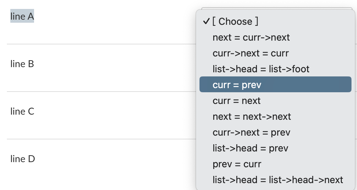Choose 'list->head = list->head->next' option
Image resolution: width=357 pixels, height=190 pixels.
(275, 180)
